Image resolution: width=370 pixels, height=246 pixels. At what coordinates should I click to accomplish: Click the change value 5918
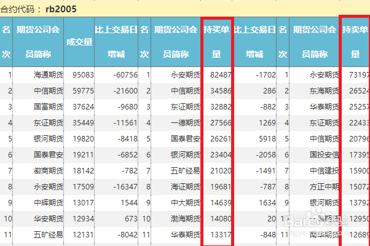tap(267, 139)
